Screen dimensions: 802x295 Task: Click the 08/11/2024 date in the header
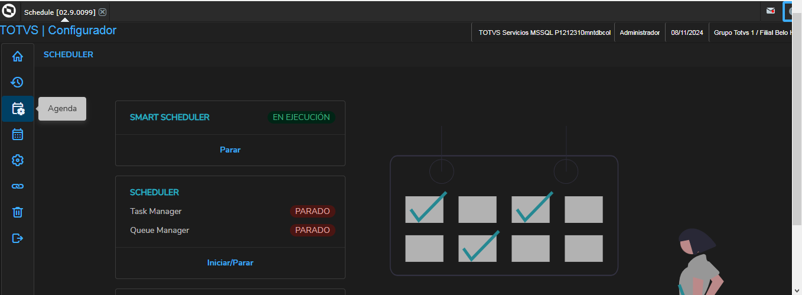coord(687,33)
